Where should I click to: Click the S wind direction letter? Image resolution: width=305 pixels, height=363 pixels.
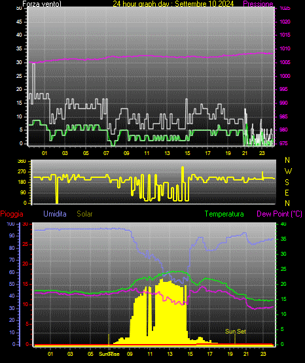click(x=287, y=182)
